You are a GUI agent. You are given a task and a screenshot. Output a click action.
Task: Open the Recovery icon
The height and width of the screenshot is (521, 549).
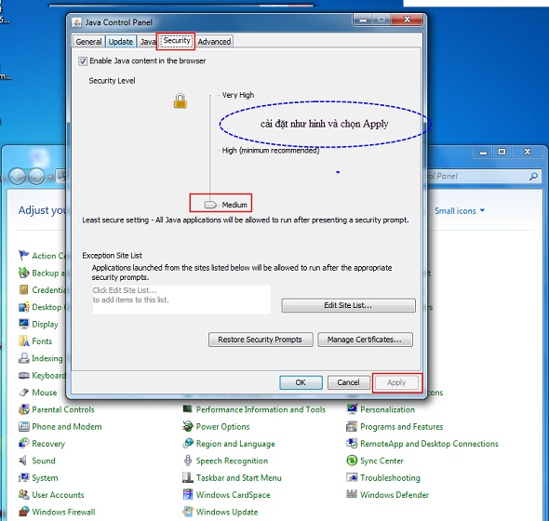click(23, 443)
